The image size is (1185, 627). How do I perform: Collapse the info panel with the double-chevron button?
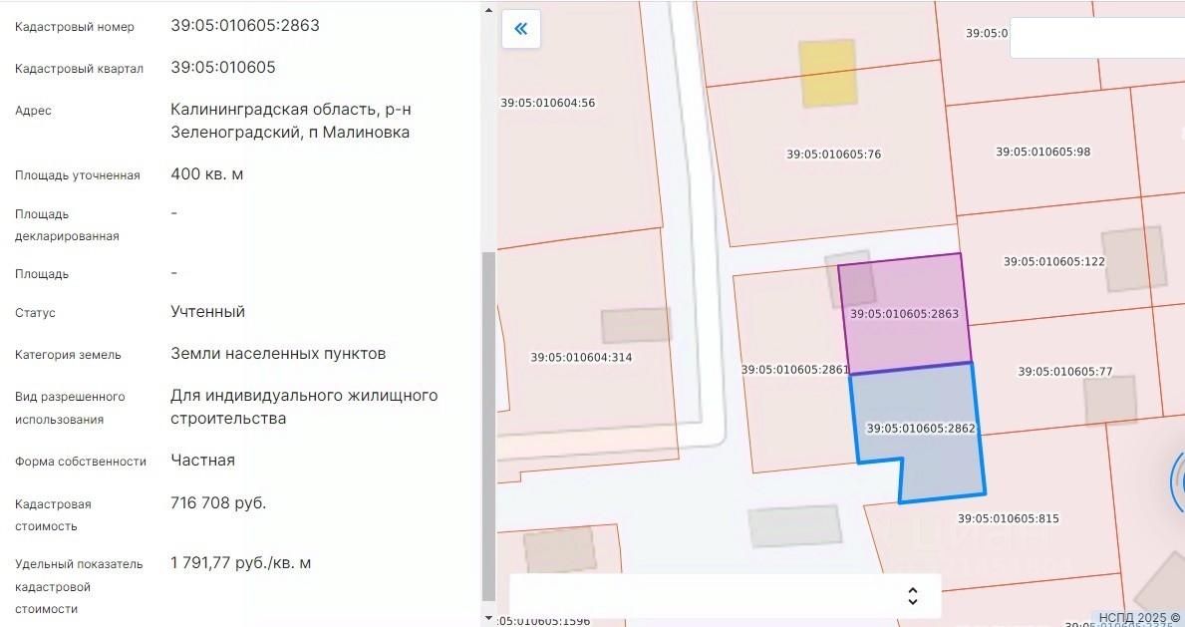[520, 29]
